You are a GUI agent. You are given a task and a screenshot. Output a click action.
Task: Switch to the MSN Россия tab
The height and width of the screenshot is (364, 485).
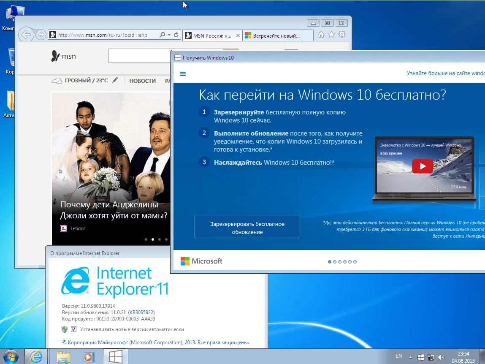(212, 35)
